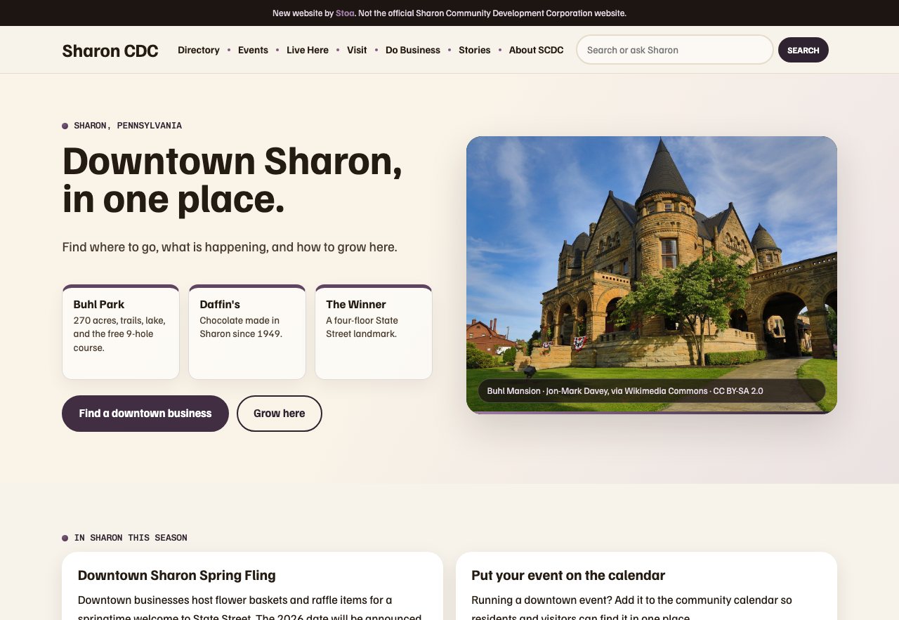Click Find a downtown business button
The image size is (899, 620).
point(145,414)
